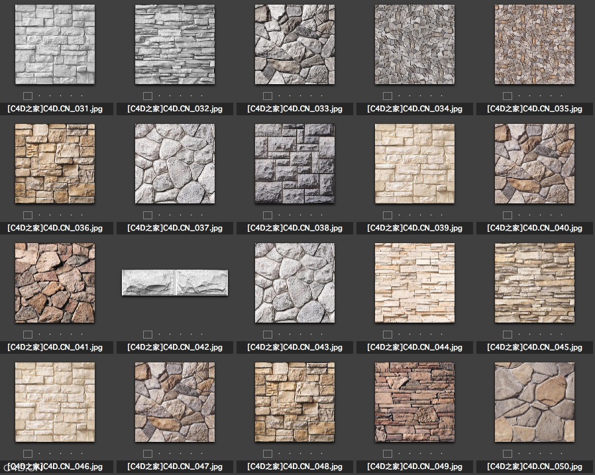
Task: Select the C4D.CN_031 white brick thumbnail
Action: [55, 44]
